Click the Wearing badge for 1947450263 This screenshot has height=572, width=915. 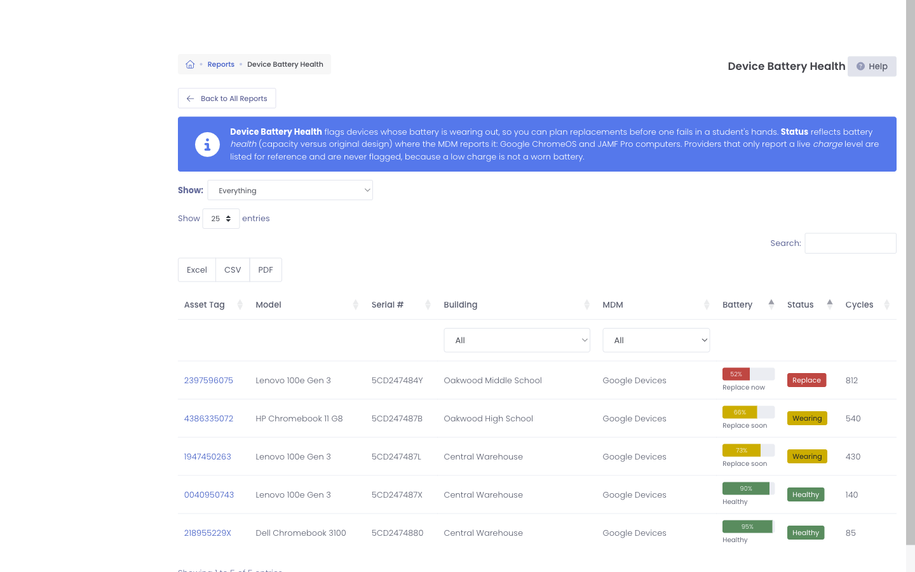807,456
